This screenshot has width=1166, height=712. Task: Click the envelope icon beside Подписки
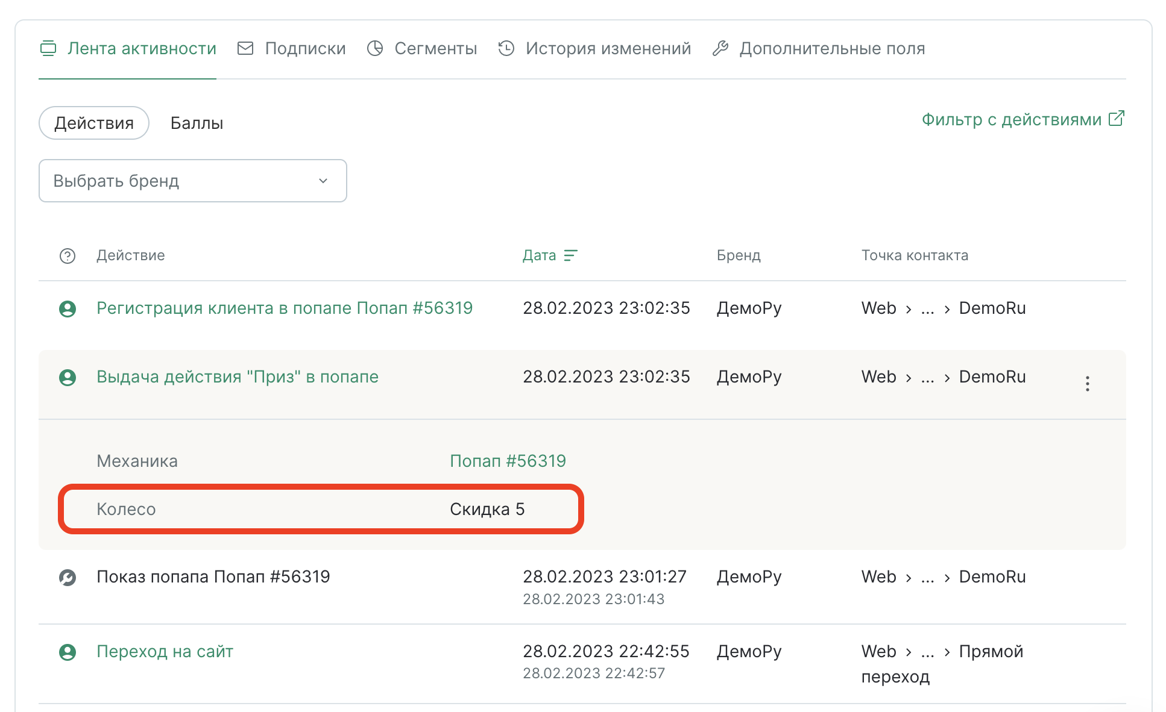245,48
